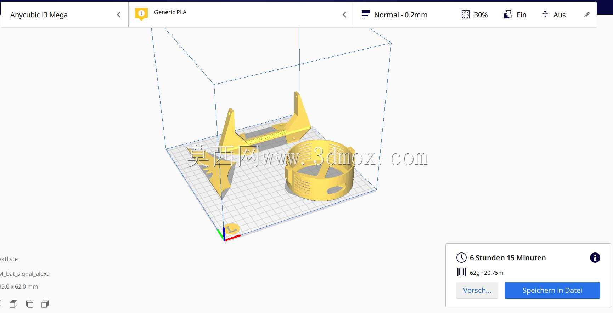Open the Vorsch... preview button

click(477, 290)
